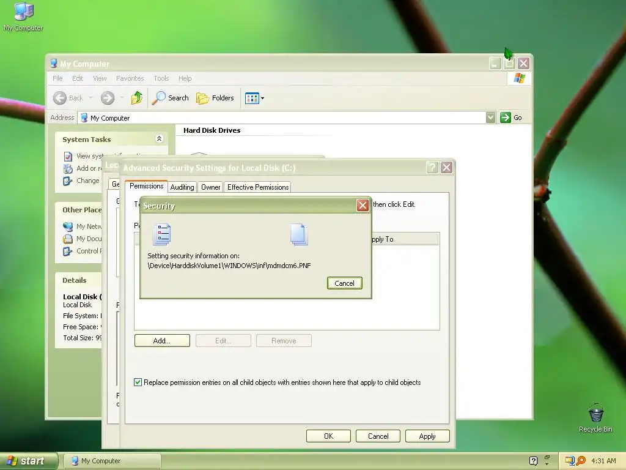Screen dimensions: 626x470
Task: Click the disabled Edit... button
Action: tap(223, 340)
